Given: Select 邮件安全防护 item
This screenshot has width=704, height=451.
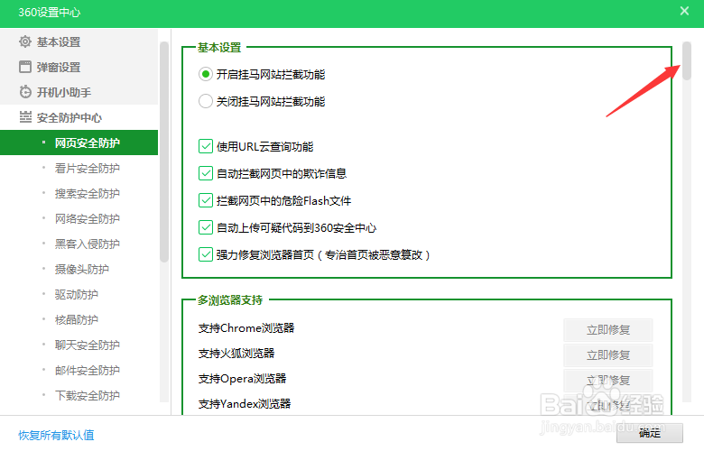Looking at the screenshot, I should [x=79, y=370].
